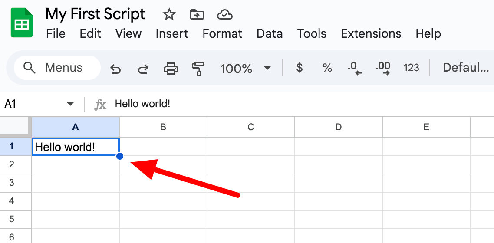The width and height of the screenshot is (494, 243).
Task: Select column D header
Action: tap(338, 127)
